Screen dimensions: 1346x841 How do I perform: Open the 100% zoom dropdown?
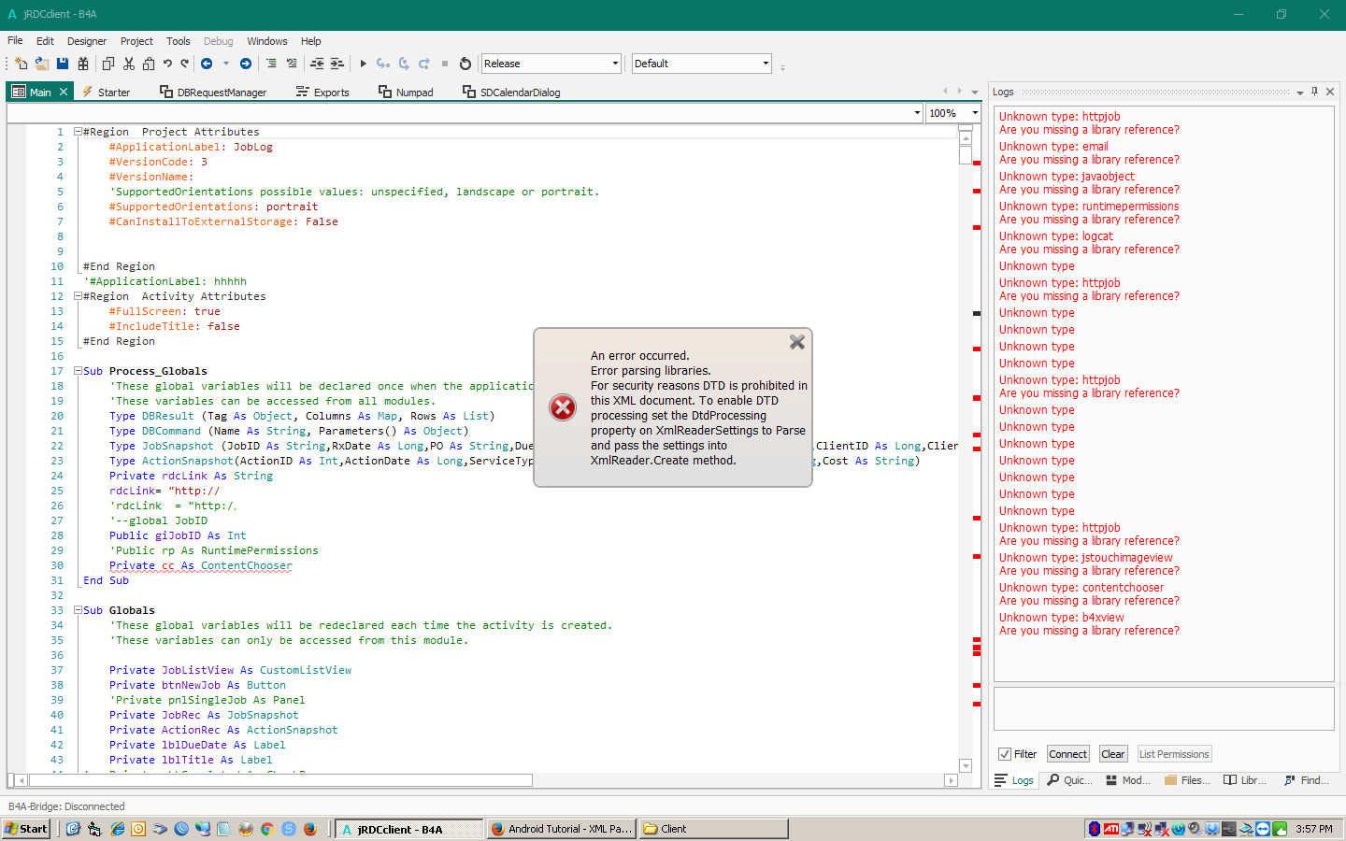tap(974, 113)
